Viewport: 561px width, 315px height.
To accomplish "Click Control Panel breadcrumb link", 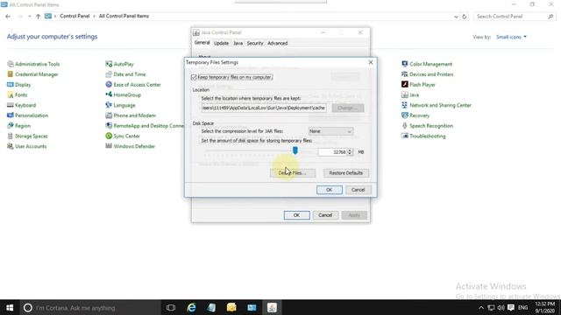I will pyautogui.click(x=75, y=16).
